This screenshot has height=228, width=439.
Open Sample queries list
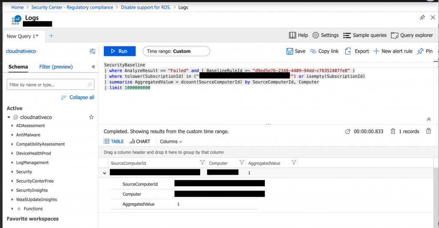(365, 35)
